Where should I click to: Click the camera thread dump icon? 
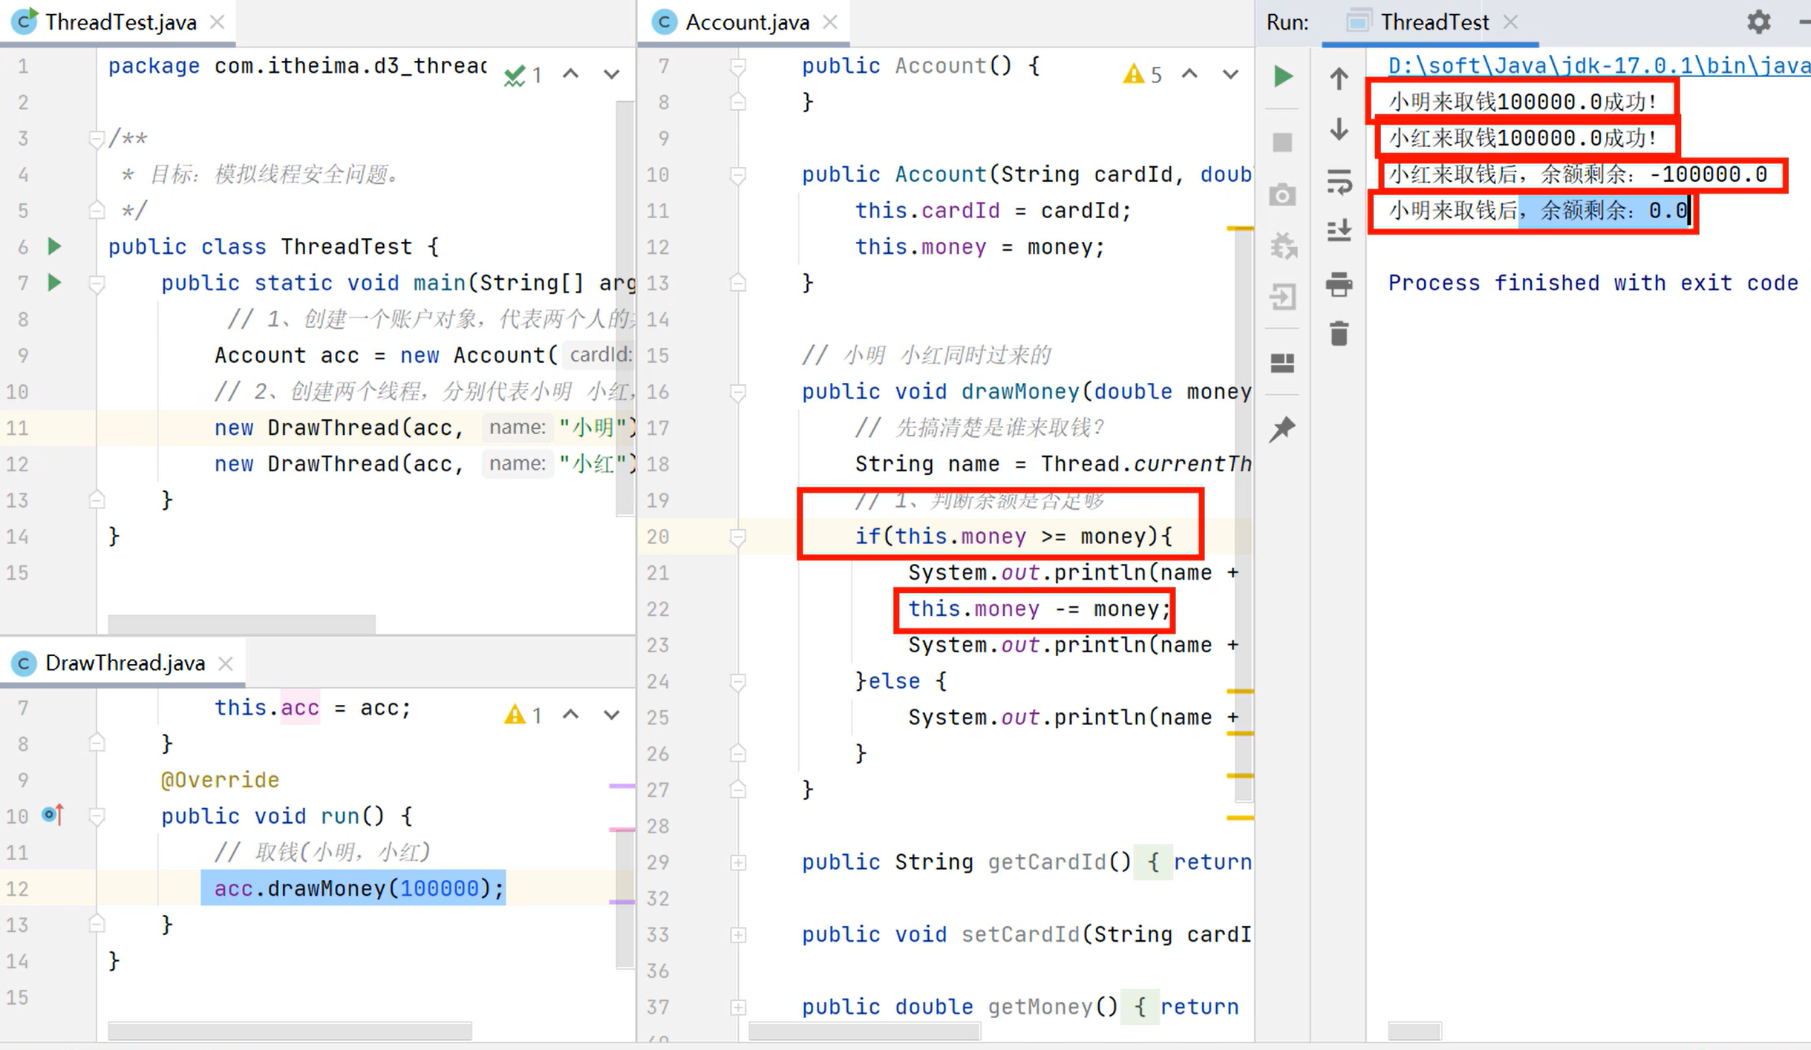pos(1282,195)
